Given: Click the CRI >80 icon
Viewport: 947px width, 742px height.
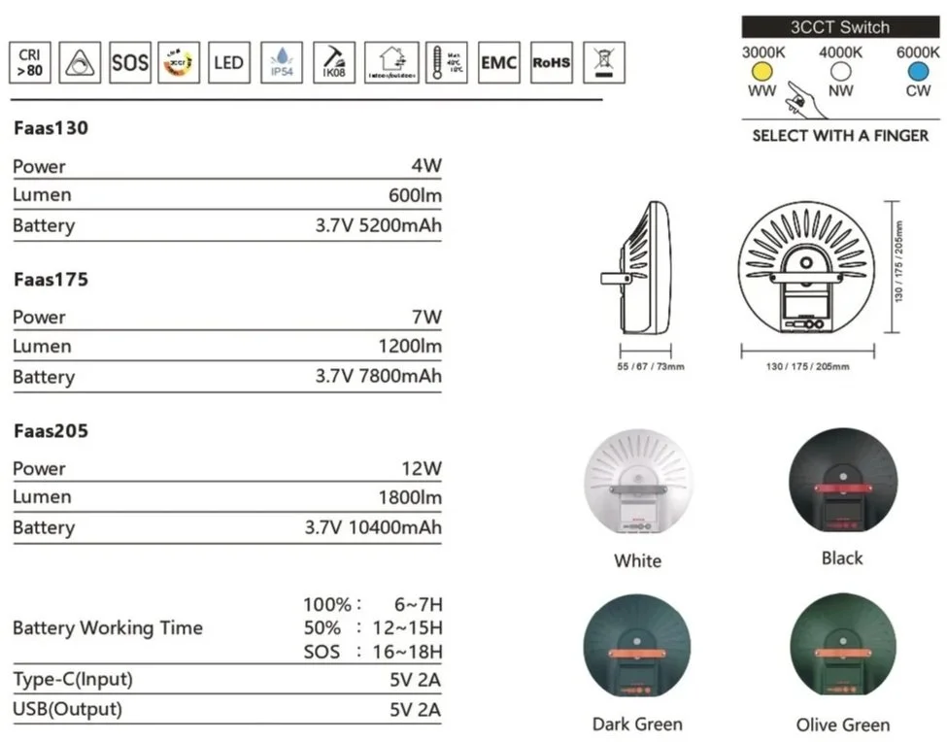Looking at the screenshot, I should [30, 62].
